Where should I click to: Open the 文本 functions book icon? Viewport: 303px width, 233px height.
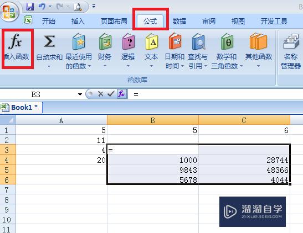152,41
